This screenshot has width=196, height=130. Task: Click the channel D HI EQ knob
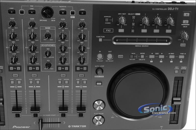82,37
